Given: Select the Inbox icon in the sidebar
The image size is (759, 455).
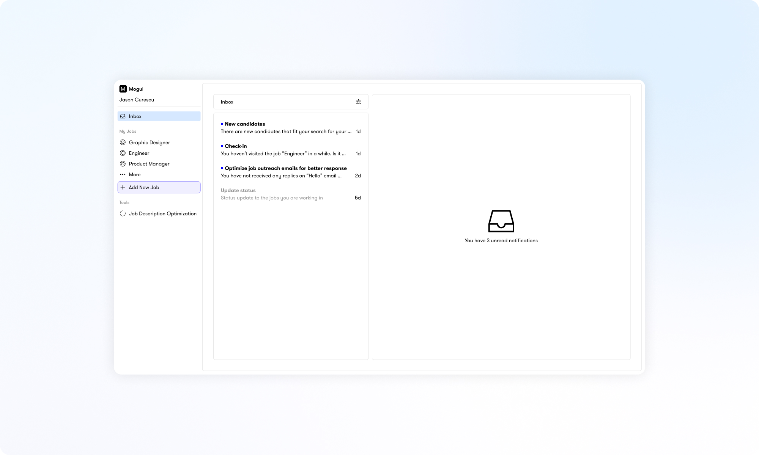Looking at the screenshot, I should tap(123, 116).
